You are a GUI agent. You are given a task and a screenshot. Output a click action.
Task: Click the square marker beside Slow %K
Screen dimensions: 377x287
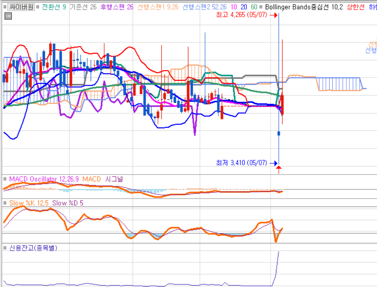pyautogui.click(x=5, y=203)
